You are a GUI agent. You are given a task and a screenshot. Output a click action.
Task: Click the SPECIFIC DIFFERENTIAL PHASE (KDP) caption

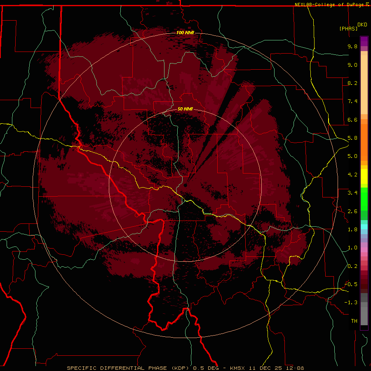129,368
